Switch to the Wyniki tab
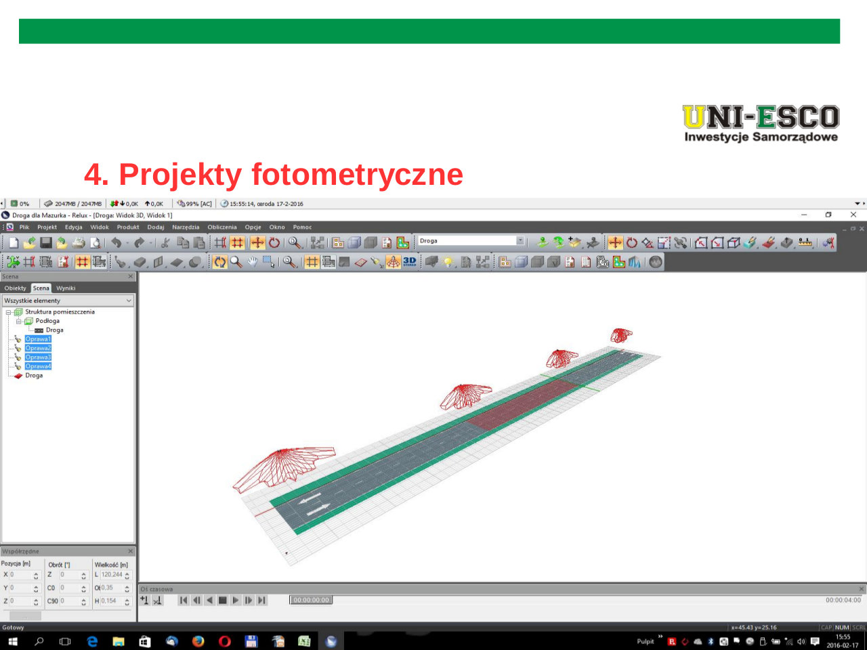Screen dimensions: 867x650 pyautogui.click(x=66, y=288)
